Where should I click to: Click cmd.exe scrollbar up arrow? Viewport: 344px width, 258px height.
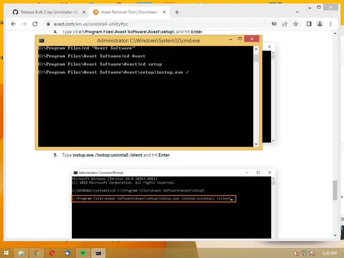[x=256, y=49]
